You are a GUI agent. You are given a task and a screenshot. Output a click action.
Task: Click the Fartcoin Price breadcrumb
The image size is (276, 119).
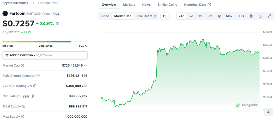click(x=48, y=3)
